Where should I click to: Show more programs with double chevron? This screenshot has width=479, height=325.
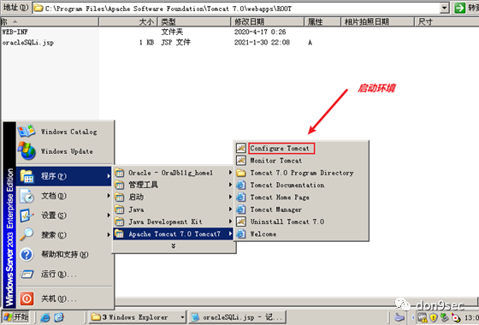click(174, 246)
